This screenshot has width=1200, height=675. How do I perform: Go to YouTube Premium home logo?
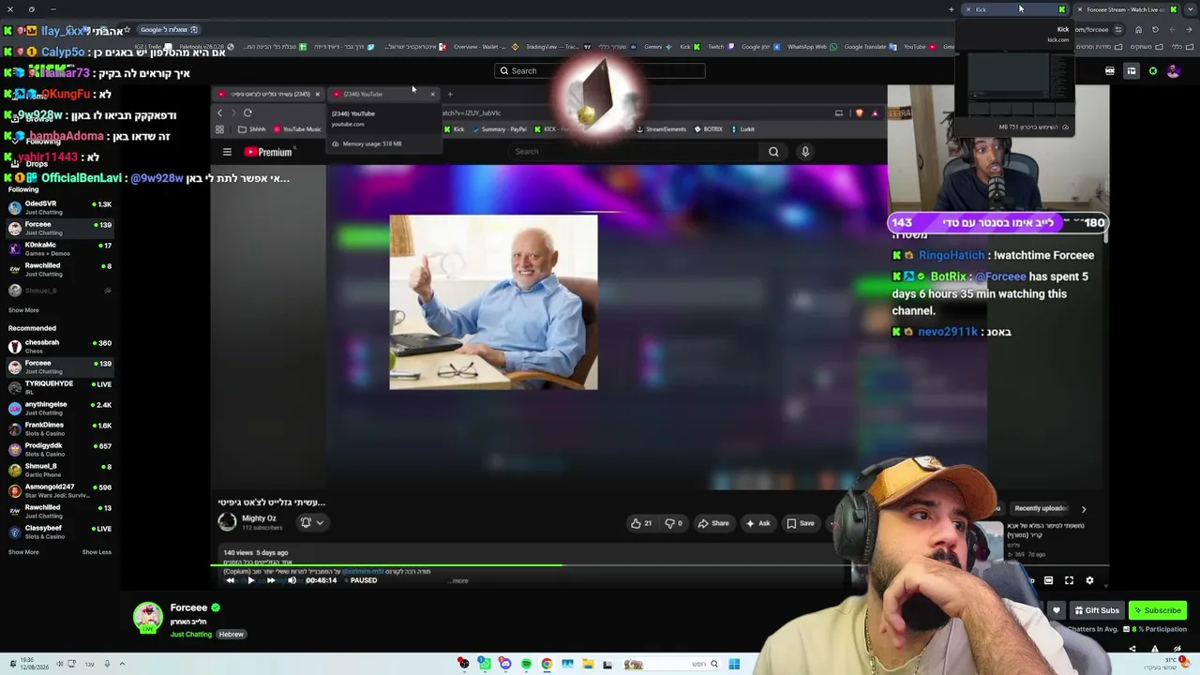[269, 152]
